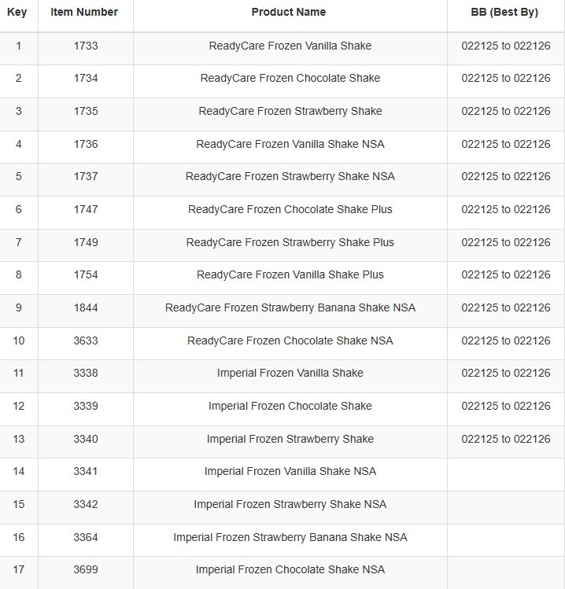Click item number 1737

tap(85, 176)
